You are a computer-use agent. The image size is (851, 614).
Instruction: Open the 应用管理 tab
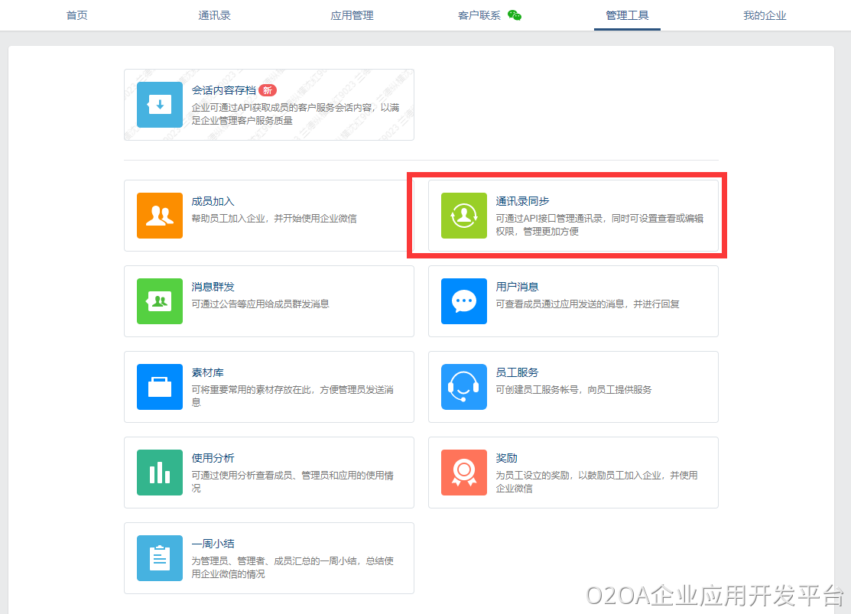click(352, 15)
